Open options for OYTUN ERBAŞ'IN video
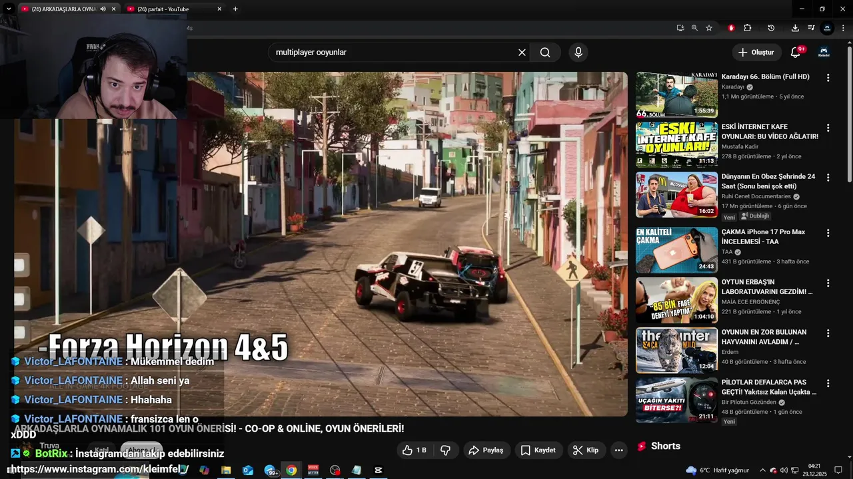The width and height of the screenshot is (853, 479). 828,283
